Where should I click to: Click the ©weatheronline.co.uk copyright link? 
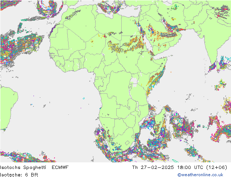tap(200, 175)
